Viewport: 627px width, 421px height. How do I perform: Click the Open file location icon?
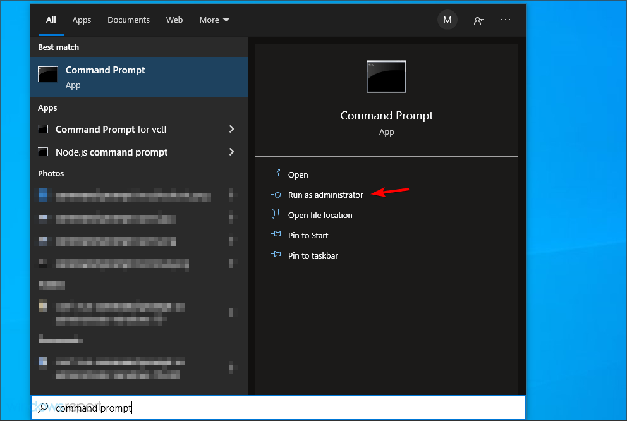pyautogui.click(x=276, y=215)
